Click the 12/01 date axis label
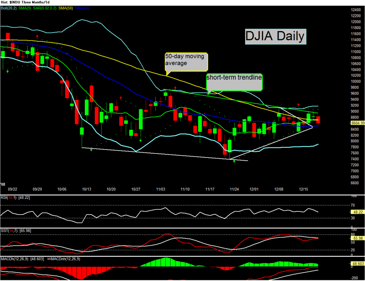365x281 pixels. 254,189
